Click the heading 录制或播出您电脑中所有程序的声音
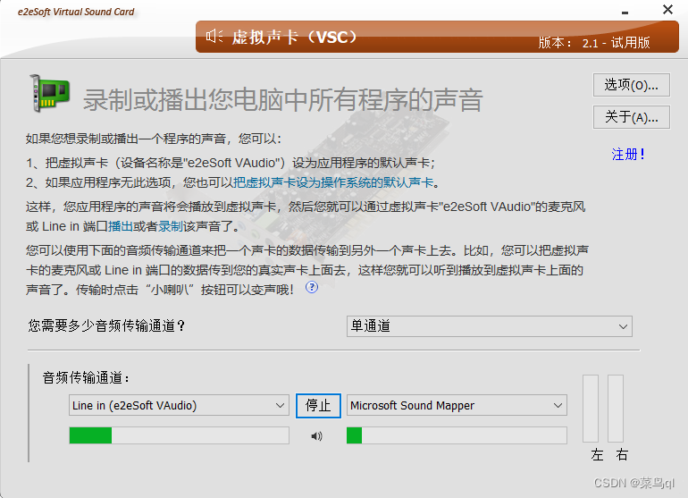This screenshot has width=688, height=498. point(283,99)
